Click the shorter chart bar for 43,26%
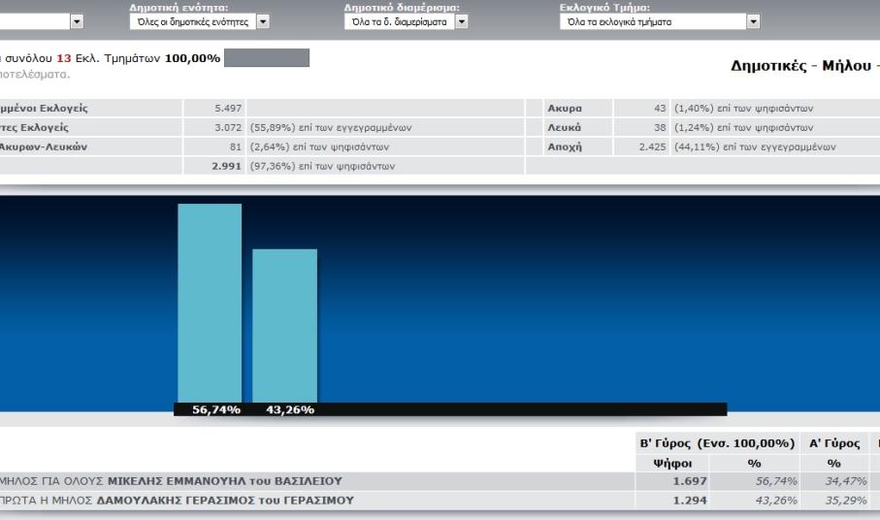Viewport: 880px width, 520px height. [284, 325]
